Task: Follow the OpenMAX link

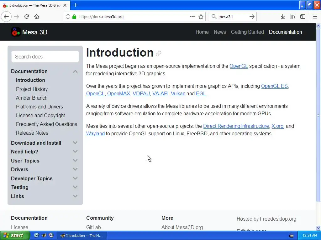Action: point(119,94)
